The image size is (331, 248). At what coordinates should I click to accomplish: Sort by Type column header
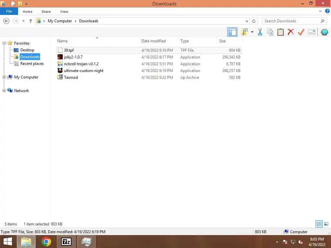pos(198,41)
